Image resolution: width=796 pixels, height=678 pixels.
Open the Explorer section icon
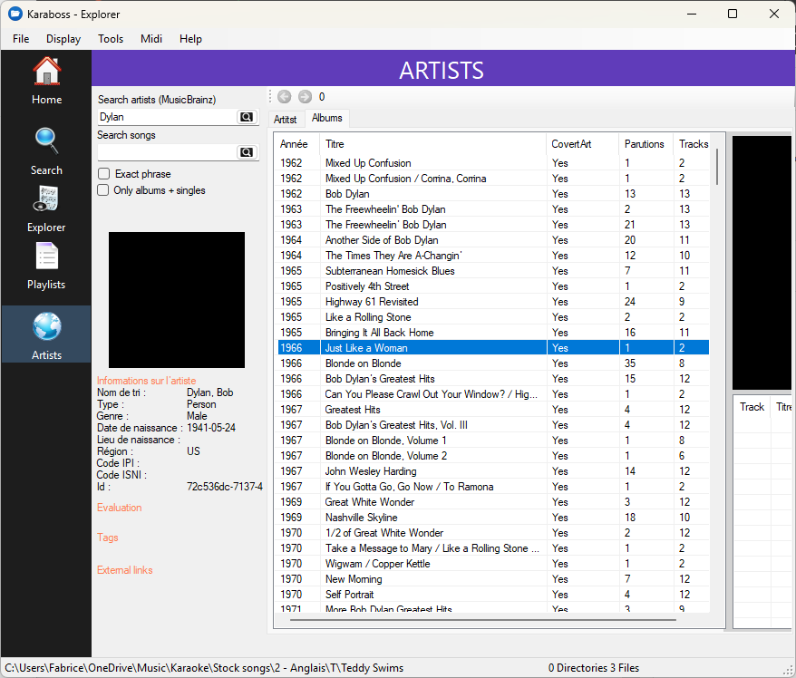(46, 200)
